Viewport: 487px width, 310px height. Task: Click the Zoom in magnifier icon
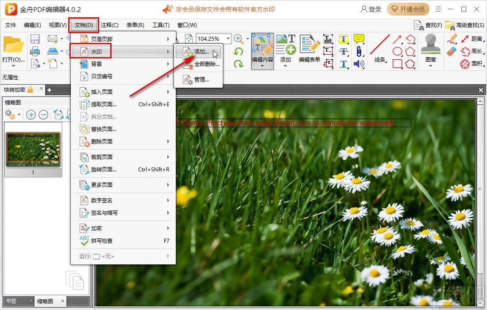[x=239, y=39]
